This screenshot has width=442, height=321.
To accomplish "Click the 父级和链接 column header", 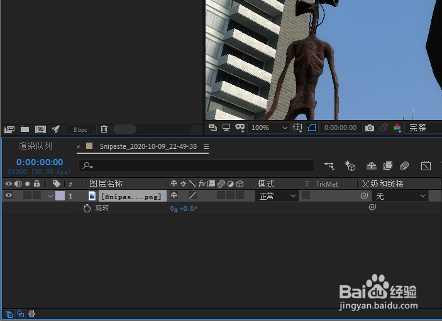I will (382, 184).
